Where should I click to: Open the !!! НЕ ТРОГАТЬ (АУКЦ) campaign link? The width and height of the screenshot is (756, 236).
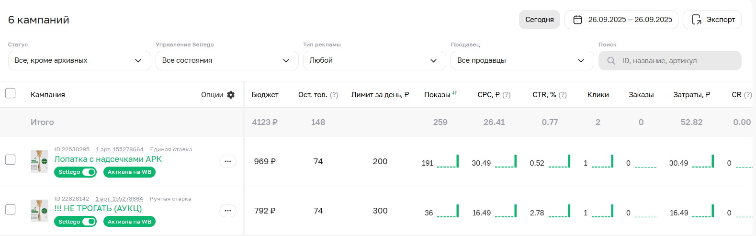(x=98, y=208)
